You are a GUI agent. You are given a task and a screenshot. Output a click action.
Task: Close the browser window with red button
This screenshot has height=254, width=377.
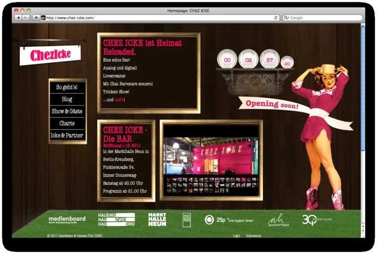(16, 10)
